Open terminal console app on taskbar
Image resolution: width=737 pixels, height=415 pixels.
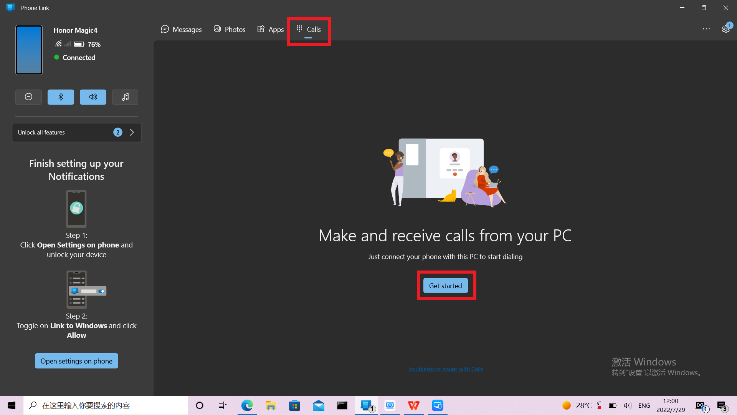point(342,405)
